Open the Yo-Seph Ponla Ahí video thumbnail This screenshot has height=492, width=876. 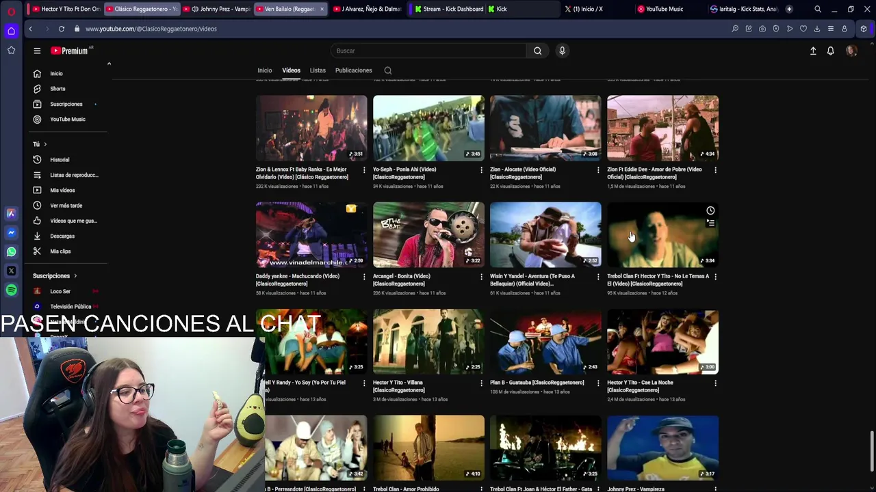[428, 128]
